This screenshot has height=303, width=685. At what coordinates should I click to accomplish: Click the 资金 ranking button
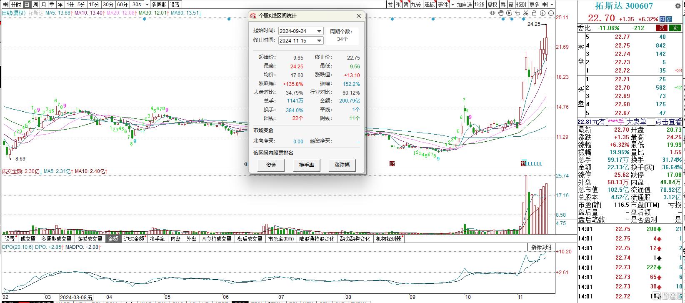271,165
